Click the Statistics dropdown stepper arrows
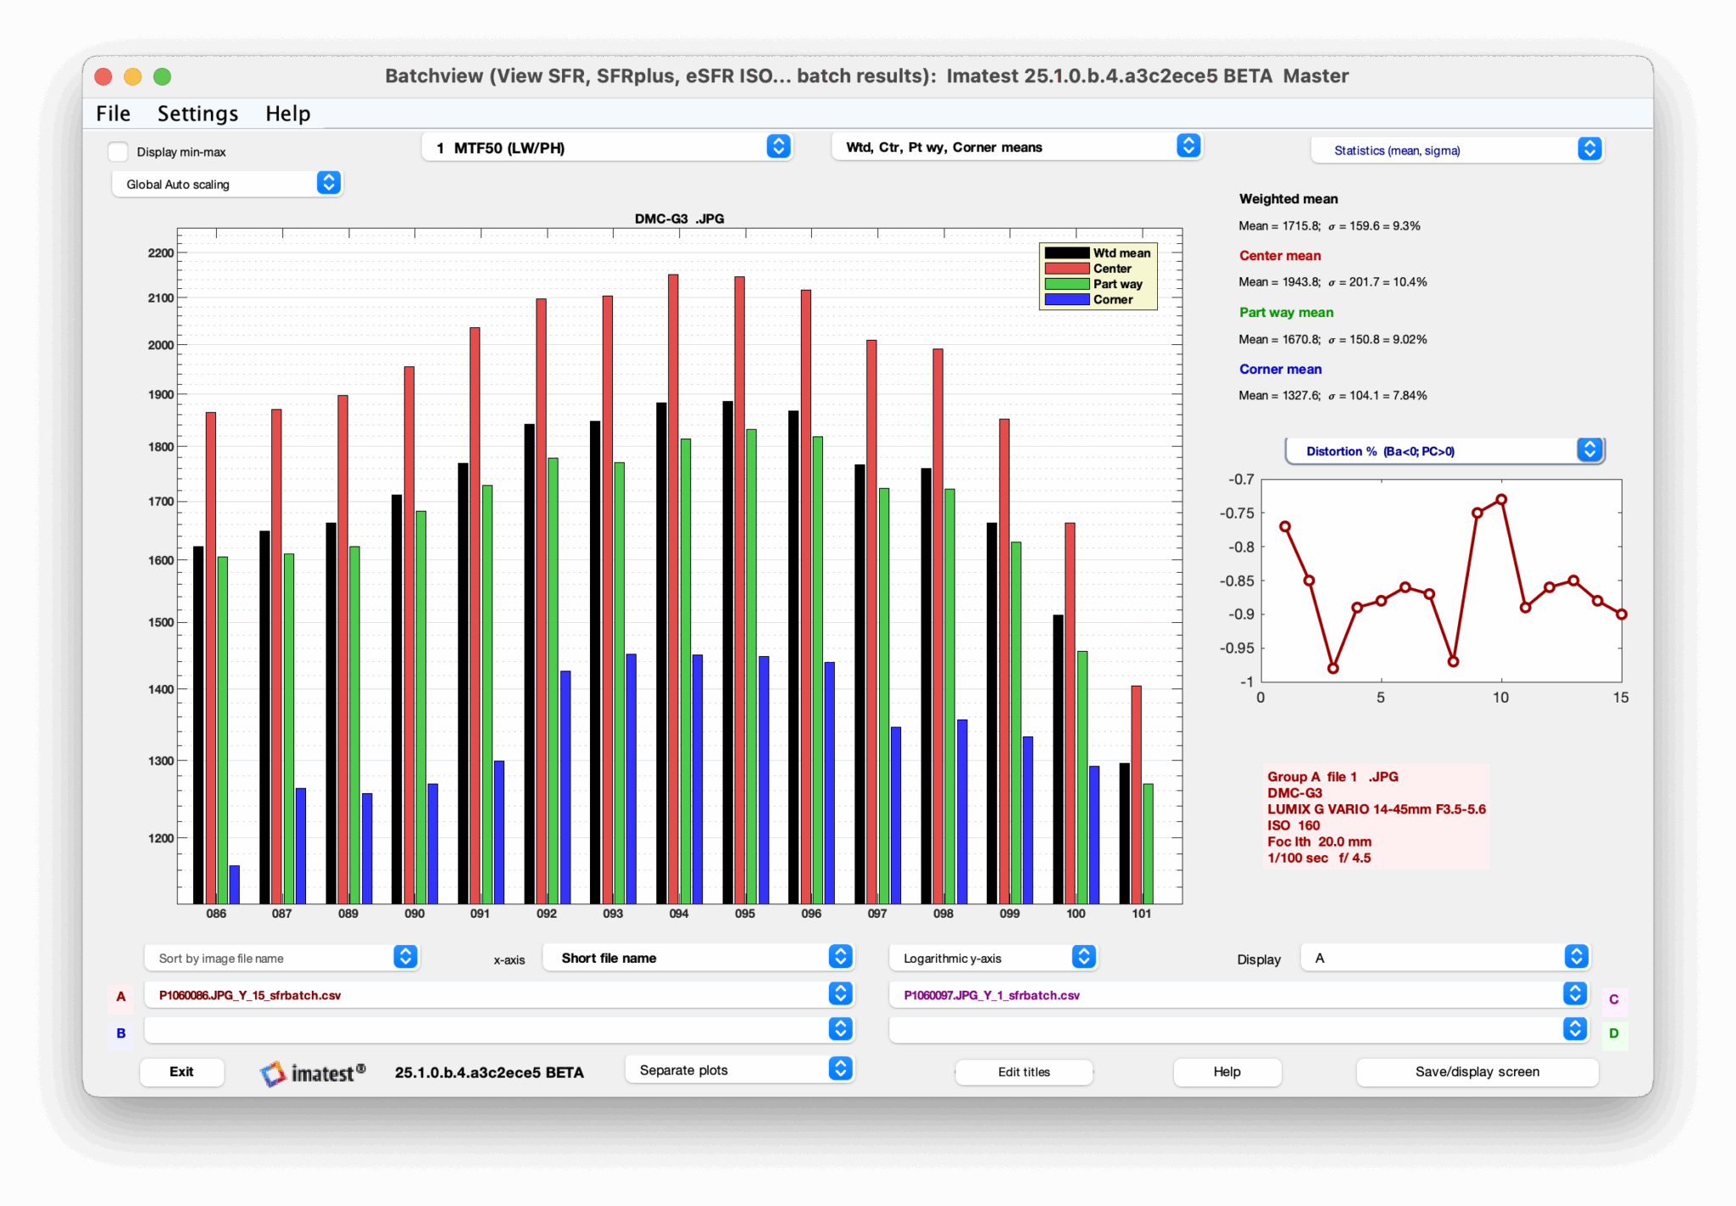1736x1206 pixels. coord(1589,149)
